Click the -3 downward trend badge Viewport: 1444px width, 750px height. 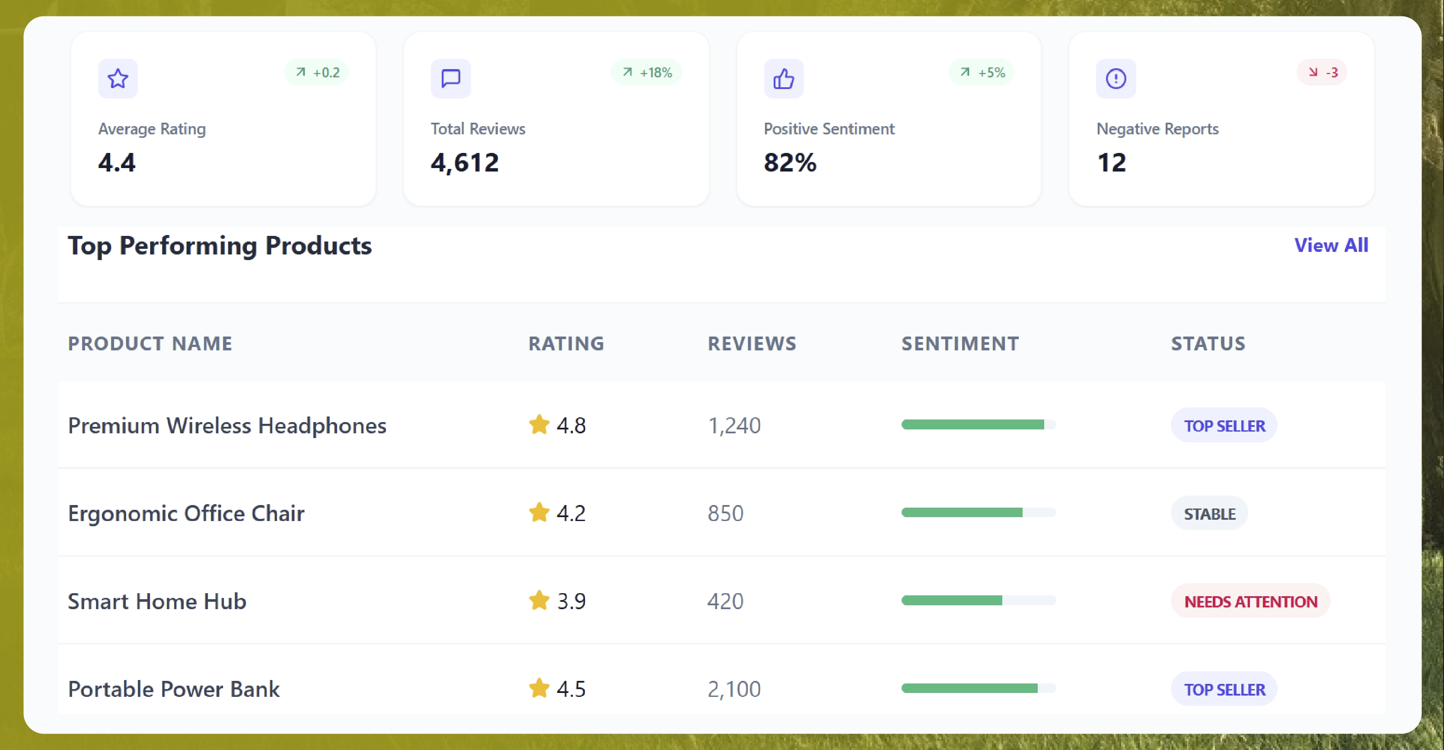[1322, 72]
